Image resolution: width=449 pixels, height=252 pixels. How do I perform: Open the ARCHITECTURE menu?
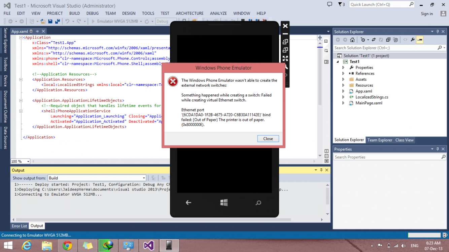pos(189,13)
